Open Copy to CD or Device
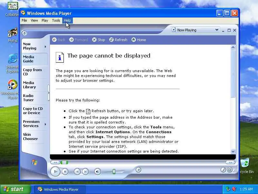The image size is (258, 194). [x=35, y=111]
